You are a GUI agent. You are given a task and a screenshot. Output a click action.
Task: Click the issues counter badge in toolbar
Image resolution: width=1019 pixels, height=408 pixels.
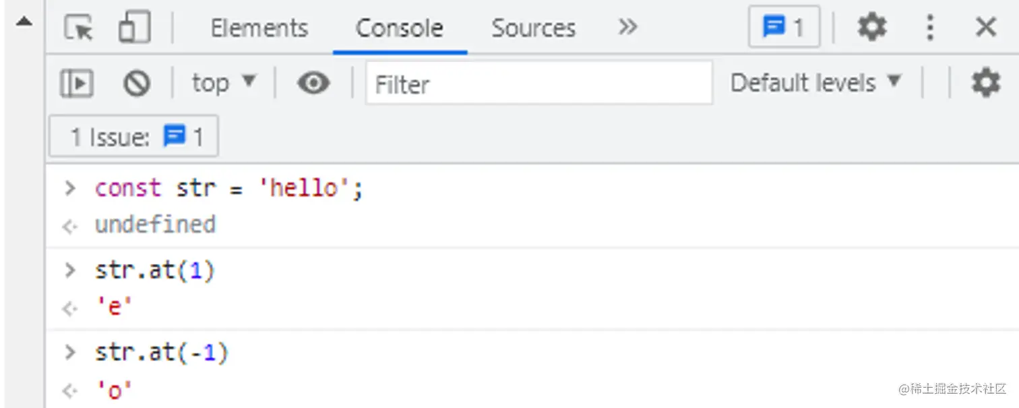(784, 28)
